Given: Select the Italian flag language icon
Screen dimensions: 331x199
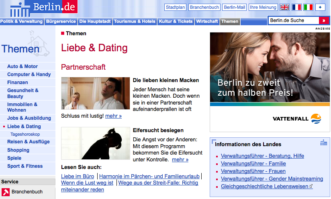Looking at the screenshot, I should [308, 7].
